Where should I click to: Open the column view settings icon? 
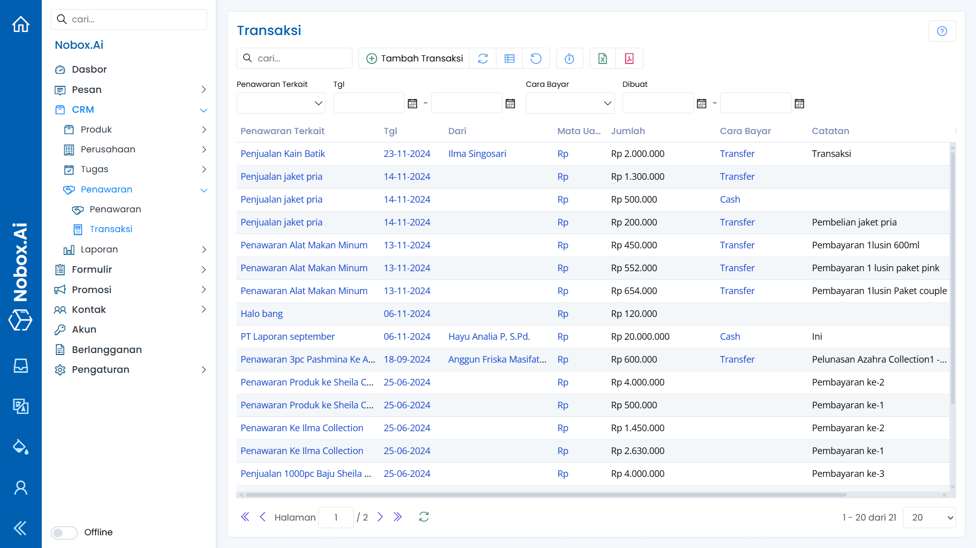point(509,58)
